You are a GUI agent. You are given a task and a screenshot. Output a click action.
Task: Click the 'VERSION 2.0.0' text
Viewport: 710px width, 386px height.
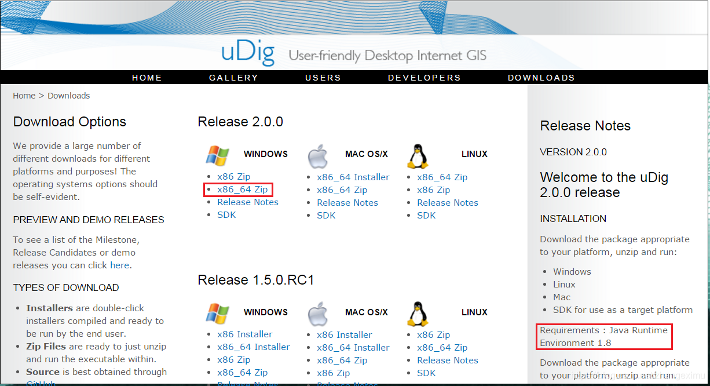click(x=573, y=152)
